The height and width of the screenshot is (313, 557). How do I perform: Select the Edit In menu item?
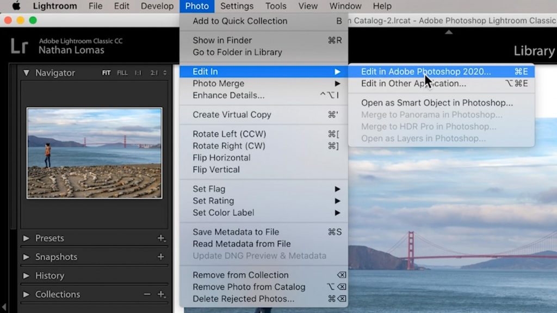click(x=264, y=72)
